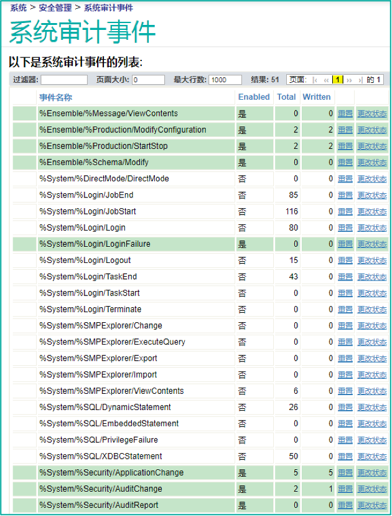
Task: Open 系统 breadcrumb link
Action: tap(18, 8)
